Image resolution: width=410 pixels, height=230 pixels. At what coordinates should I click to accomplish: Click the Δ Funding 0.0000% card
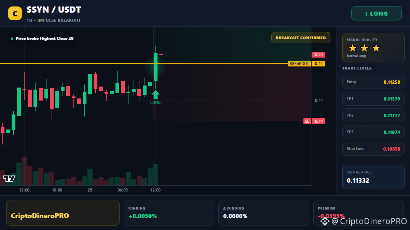[263, 213]
